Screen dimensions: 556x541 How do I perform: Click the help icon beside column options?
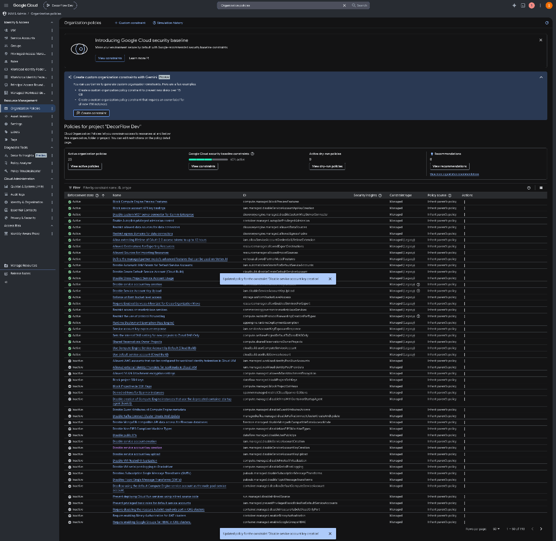(x=529, y=187)
